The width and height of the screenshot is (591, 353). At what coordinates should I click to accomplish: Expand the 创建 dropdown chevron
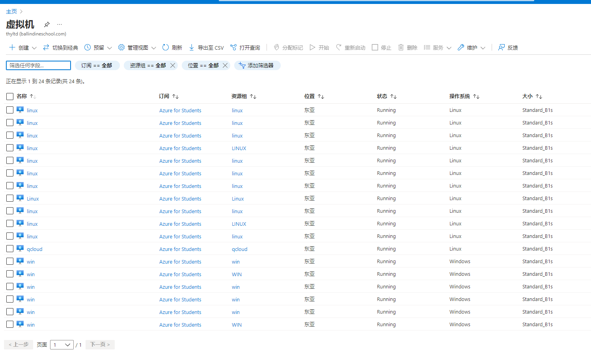pyautogui.click(x=34, y=48)
